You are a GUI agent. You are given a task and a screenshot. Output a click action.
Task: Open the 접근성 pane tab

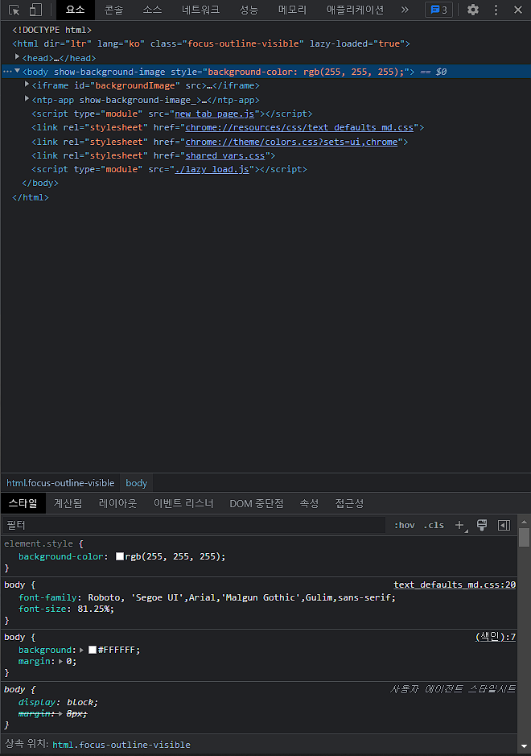coord(349,503)
